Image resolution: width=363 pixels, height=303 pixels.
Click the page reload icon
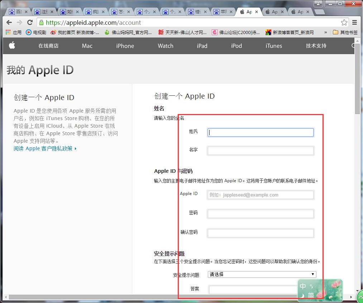(30, 22)
